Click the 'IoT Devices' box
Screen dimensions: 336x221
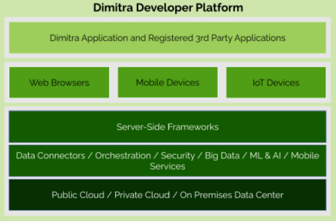[276, 82]
